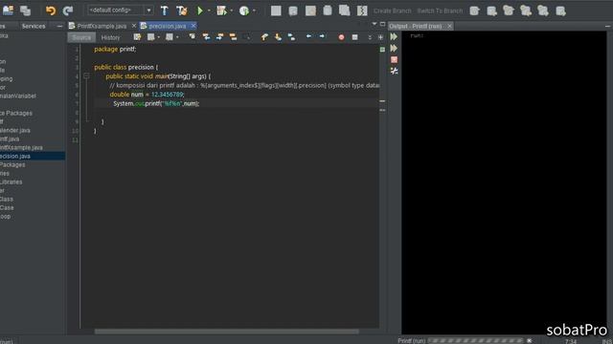Image resolution: width=613 pixels, height=344 pixels.
Task: Run project with the green play icon
Action: point(200,11)
